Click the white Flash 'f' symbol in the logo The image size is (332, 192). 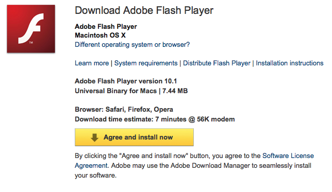tap(31, 28)
